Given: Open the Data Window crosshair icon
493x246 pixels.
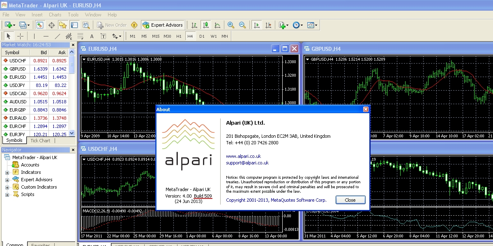Looking at the screenshot, I should [x=52, y=25].
